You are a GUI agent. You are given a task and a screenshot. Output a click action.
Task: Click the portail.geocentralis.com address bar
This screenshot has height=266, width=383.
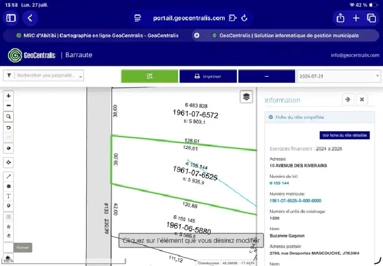(x=189, y=18)
